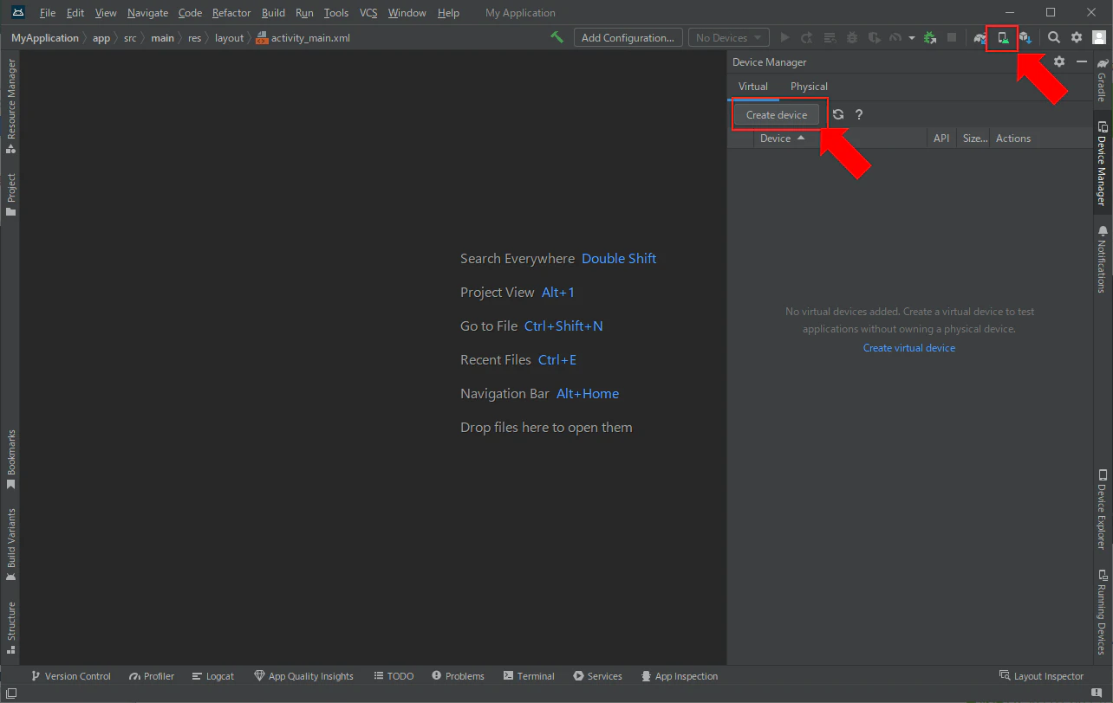Open the Version Control tool window
Viewport: 1113px width, 703px height.
tap(71, 676)
